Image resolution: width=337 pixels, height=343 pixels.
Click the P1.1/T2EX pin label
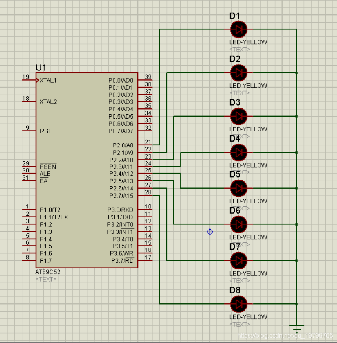click(54, 217)
